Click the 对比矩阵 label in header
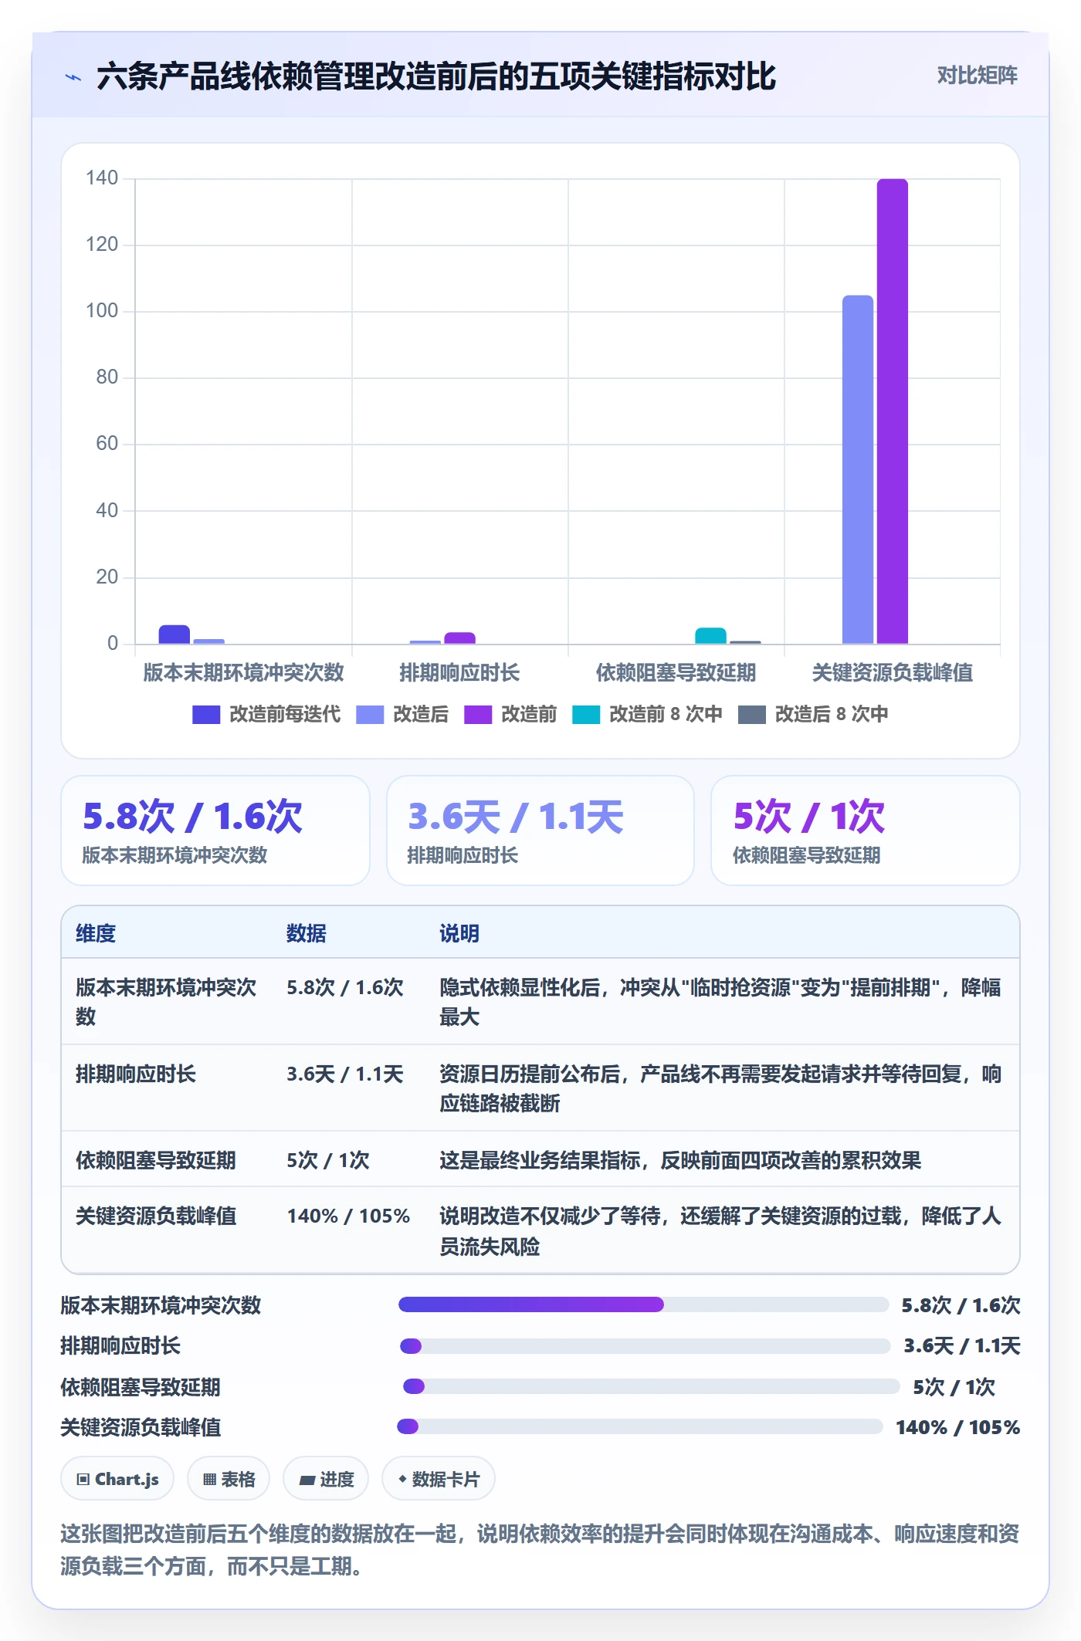Image resolution: width=1081 pixels, height=1641 pixels. [977, 76]
